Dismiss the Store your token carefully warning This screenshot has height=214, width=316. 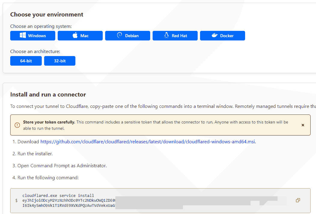click(303, 125)
